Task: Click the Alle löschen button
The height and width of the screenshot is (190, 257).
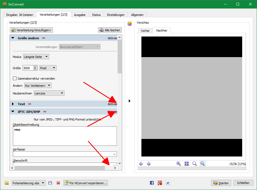Action: pyautogui.click(x=110, y=30)
